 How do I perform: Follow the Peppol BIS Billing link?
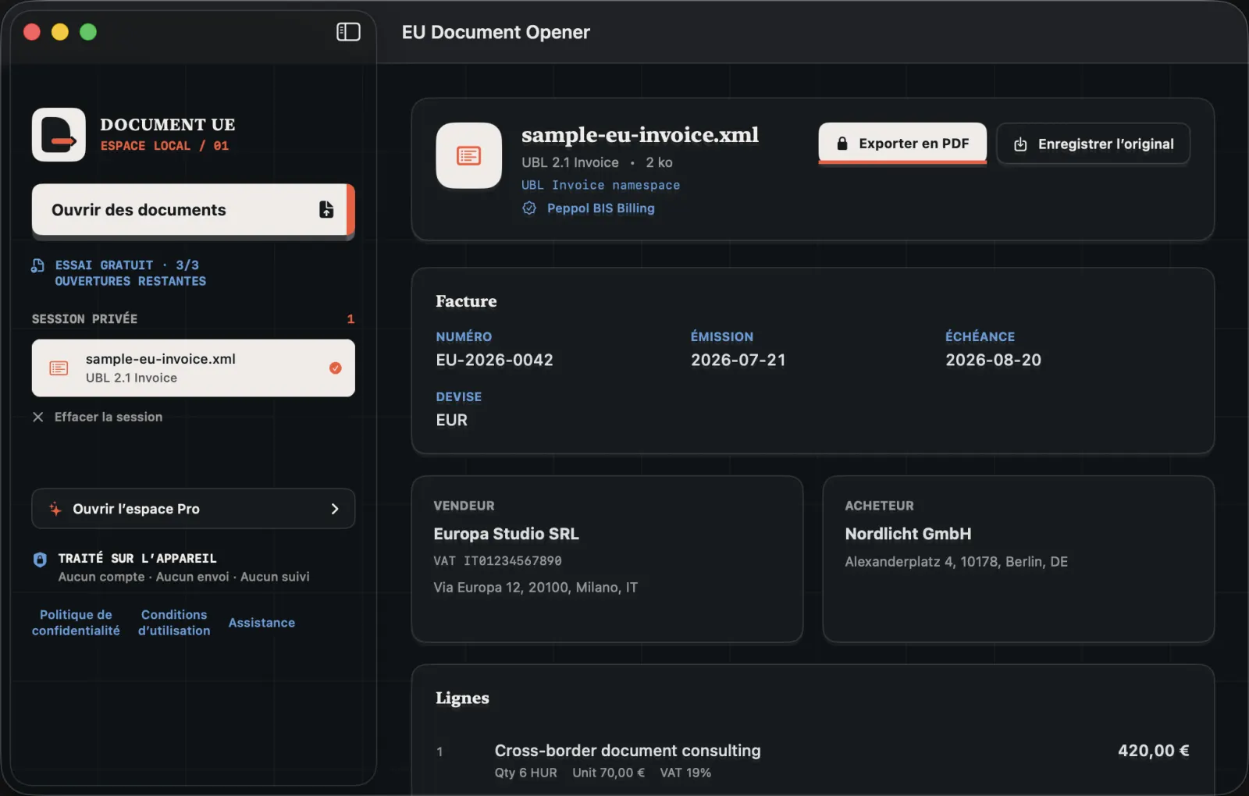(x=601, y=208)
